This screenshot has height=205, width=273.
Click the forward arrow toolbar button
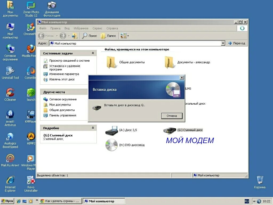(63, 36)
